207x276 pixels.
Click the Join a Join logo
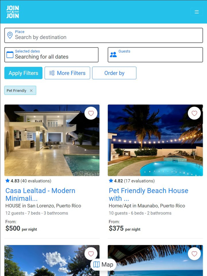coord(13,12)
